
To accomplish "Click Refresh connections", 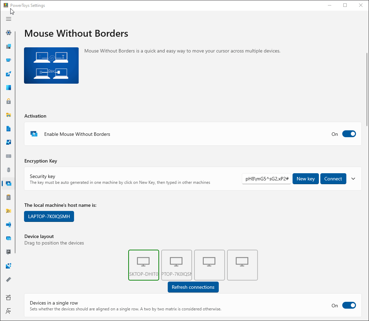I will 193,287.
